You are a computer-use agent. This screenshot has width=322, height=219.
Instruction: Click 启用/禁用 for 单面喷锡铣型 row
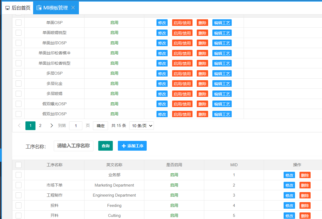point(182,33)
